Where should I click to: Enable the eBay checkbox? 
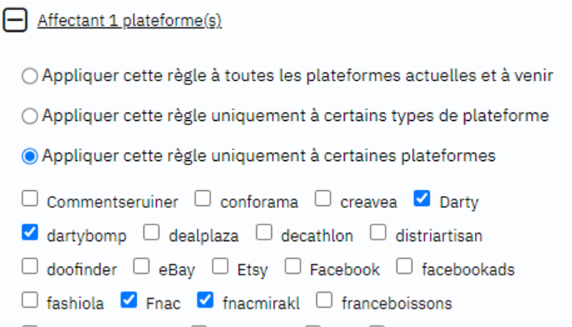coord(142,266)
